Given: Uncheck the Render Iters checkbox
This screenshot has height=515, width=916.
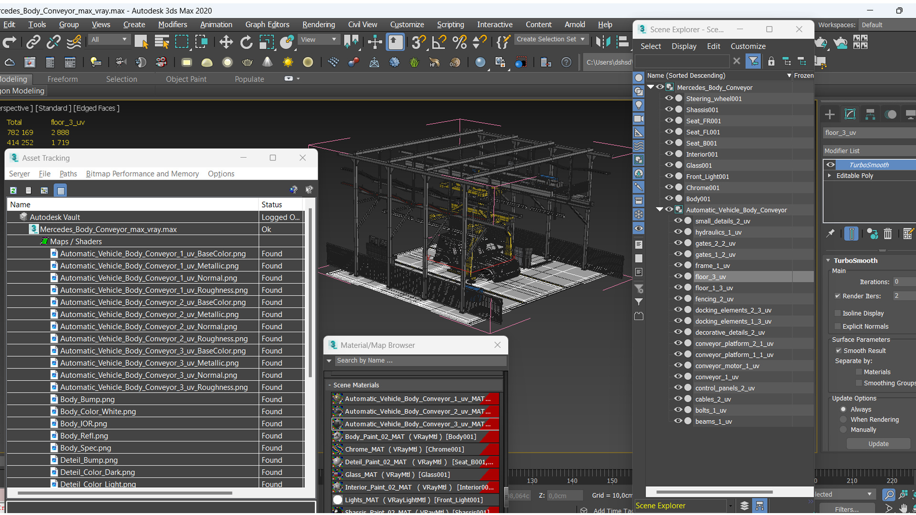Looking at the screenshot, I should pyautogui.click(x=837, y=296).
